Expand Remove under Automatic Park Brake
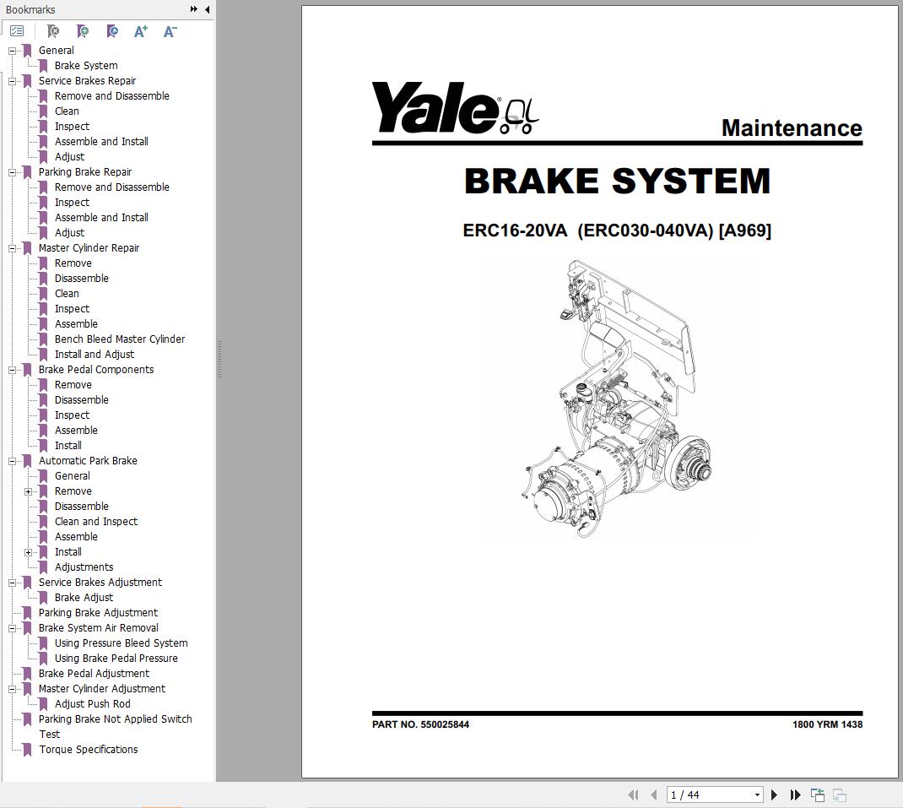 tap(28, 491)
